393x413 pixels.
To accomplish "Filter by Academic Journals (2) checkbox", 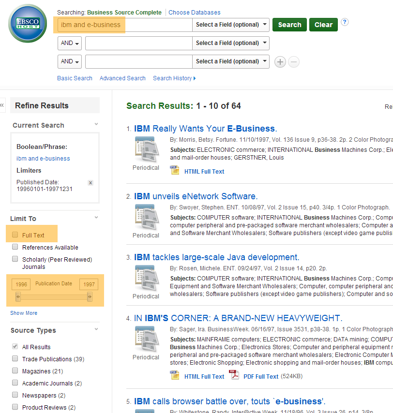I will [15, 383].
